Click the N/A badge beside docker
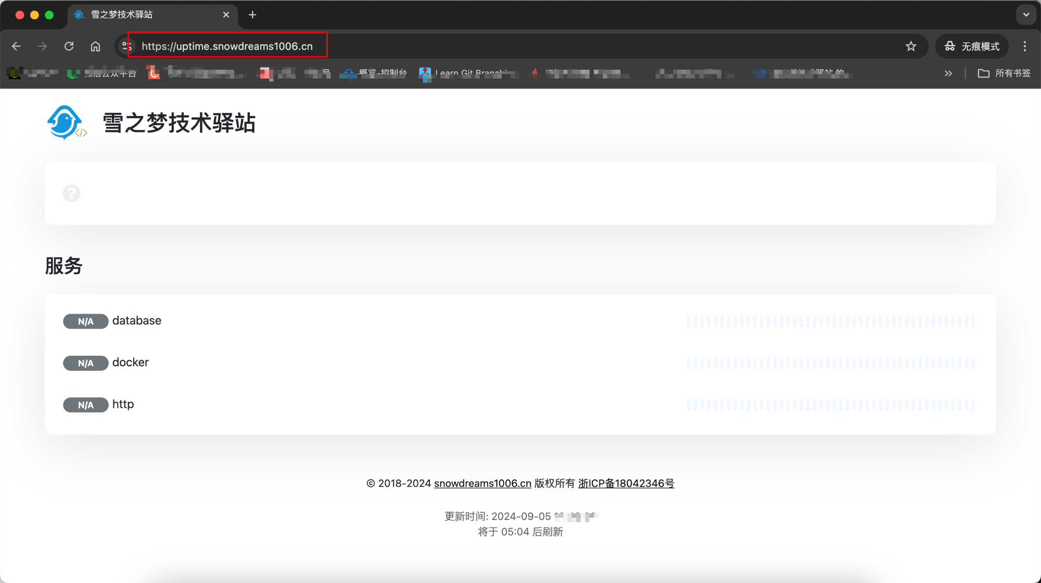 point(85,363)
